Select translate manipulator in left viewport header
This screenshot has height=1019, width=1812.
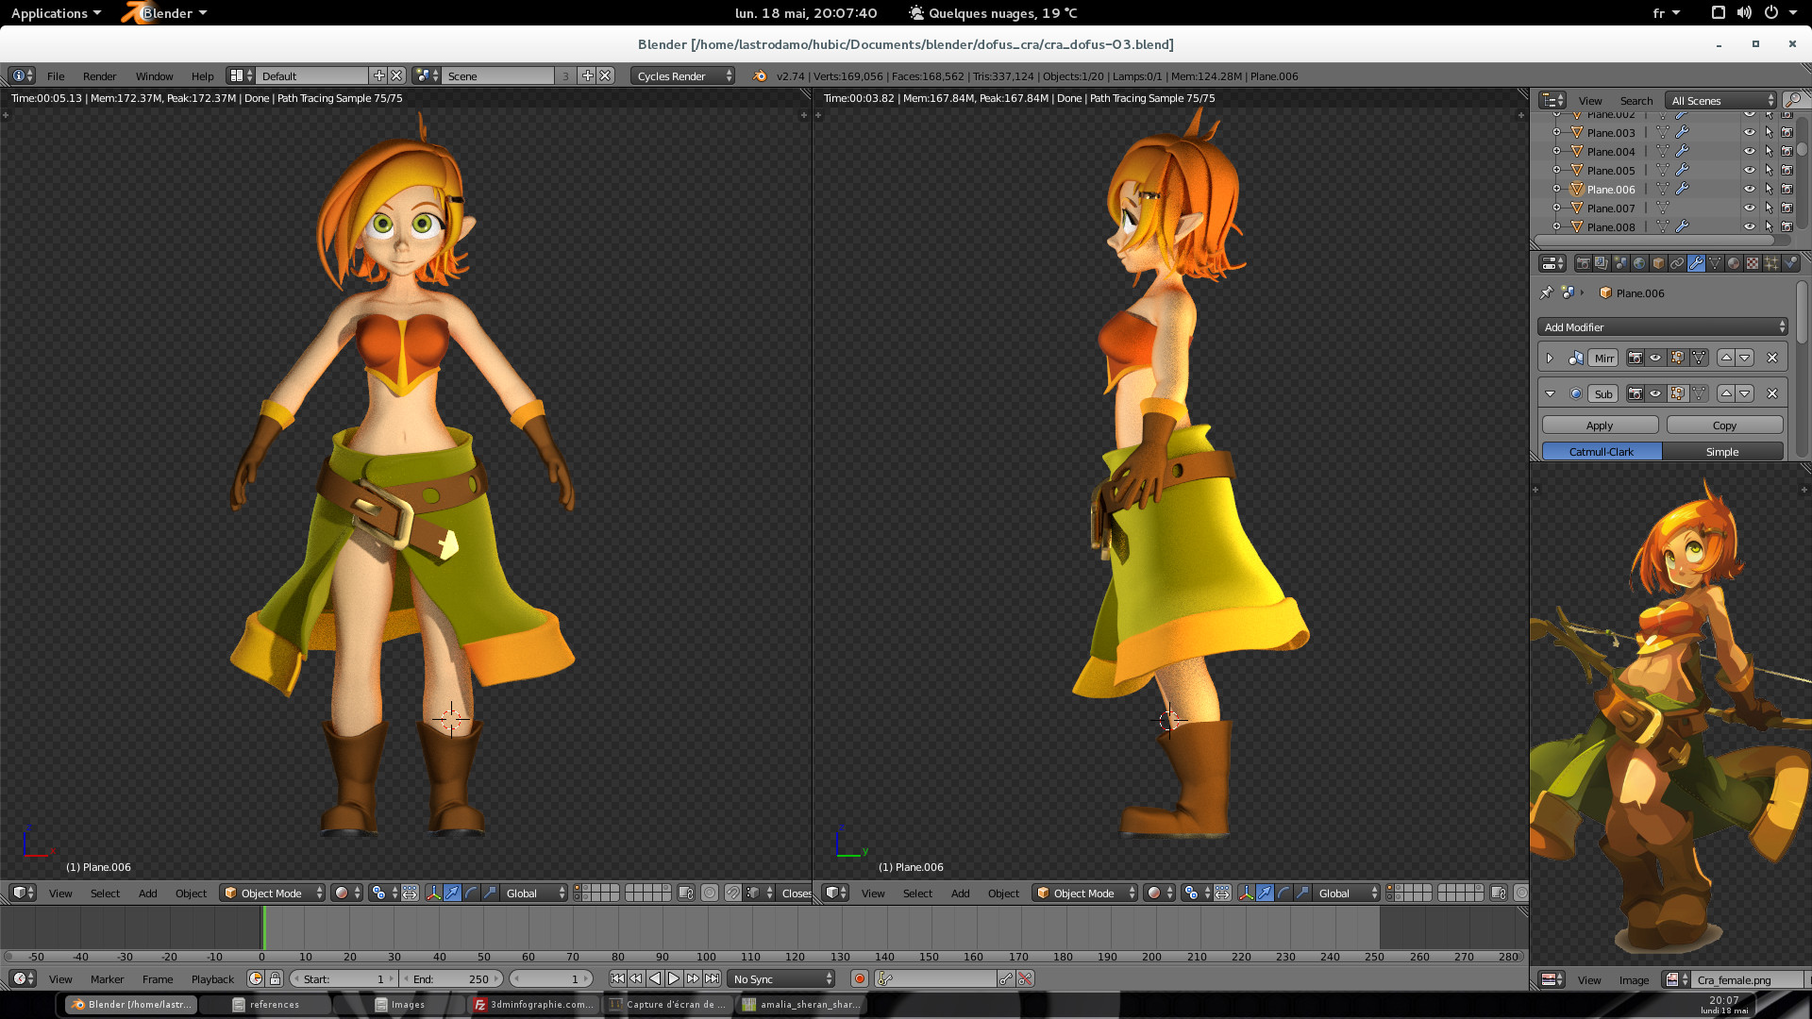pos(452,894)
